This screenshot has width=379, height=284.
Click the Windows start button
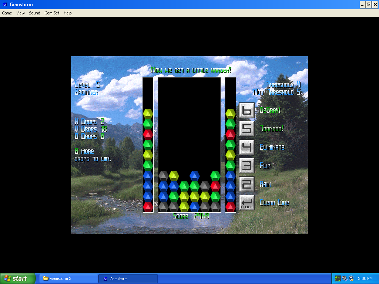pyautogui.click(x=18, y=278)
